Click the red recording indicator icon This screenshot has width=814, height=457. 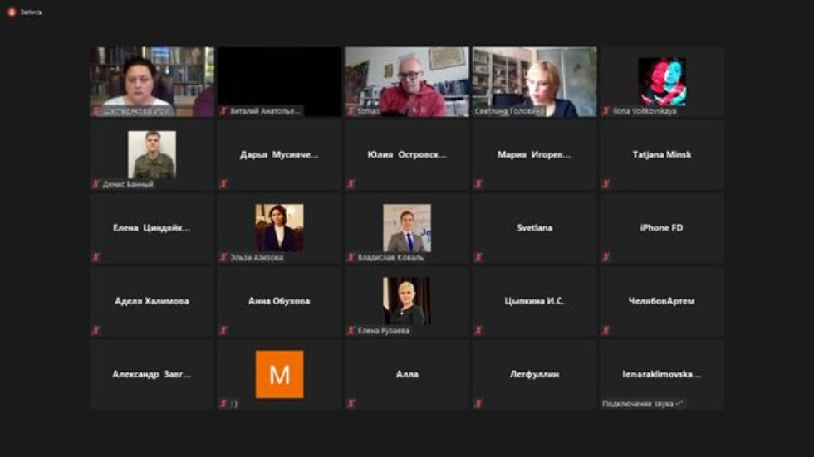coord(12,12)
